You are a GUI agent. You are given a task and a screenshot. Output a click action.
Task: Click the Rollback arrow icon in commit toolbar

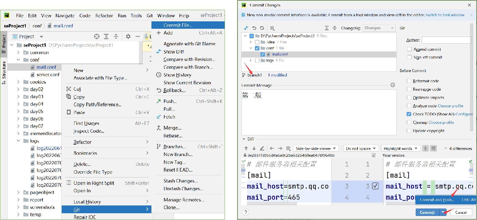tap(254, 28)
